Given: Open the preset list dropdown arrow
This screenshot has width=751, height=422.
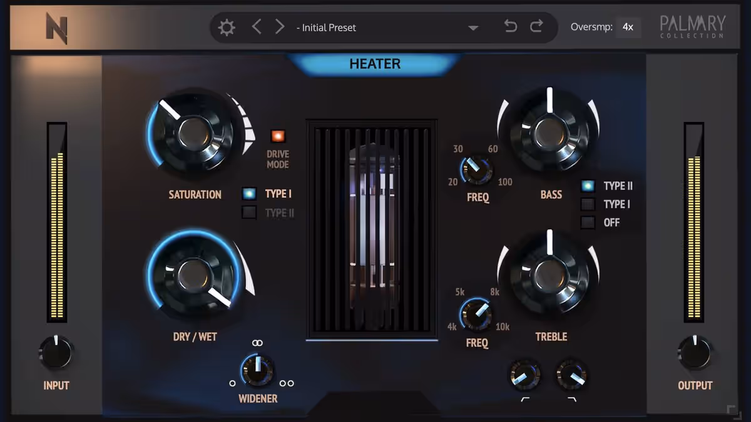Looking at the screenshot, I should click(x=474, y=28).
